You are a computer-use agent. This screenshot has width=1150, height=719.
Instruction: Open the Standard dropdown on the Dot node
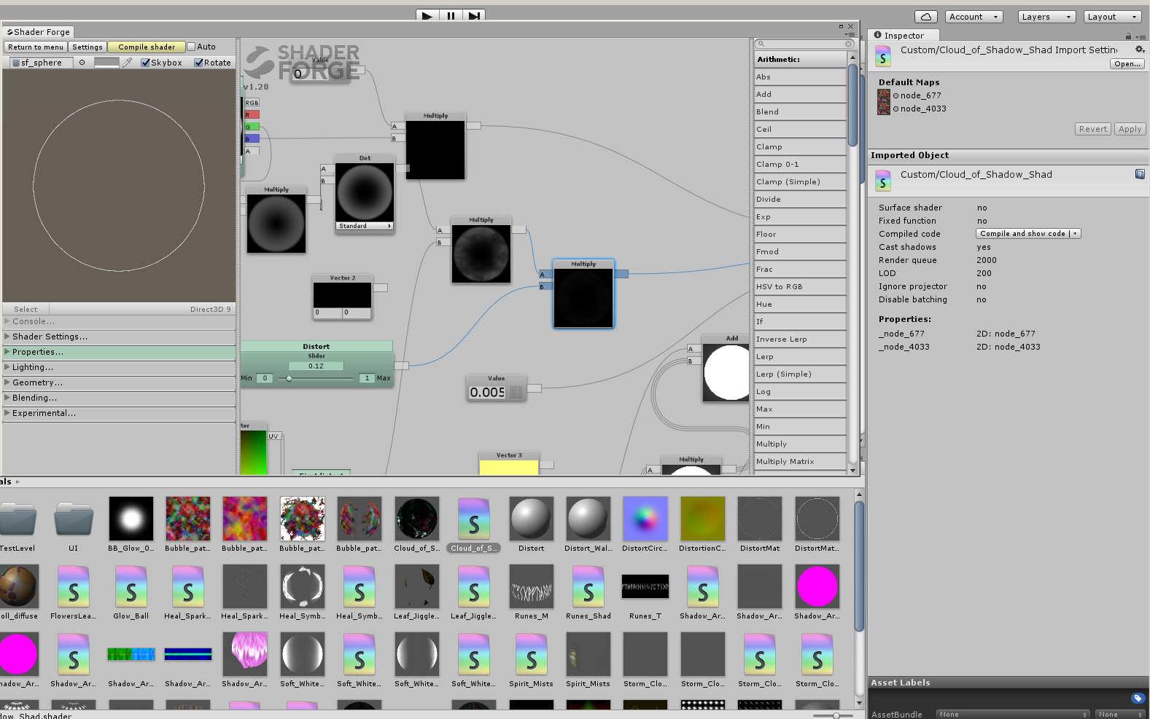(x=365, y=226)
